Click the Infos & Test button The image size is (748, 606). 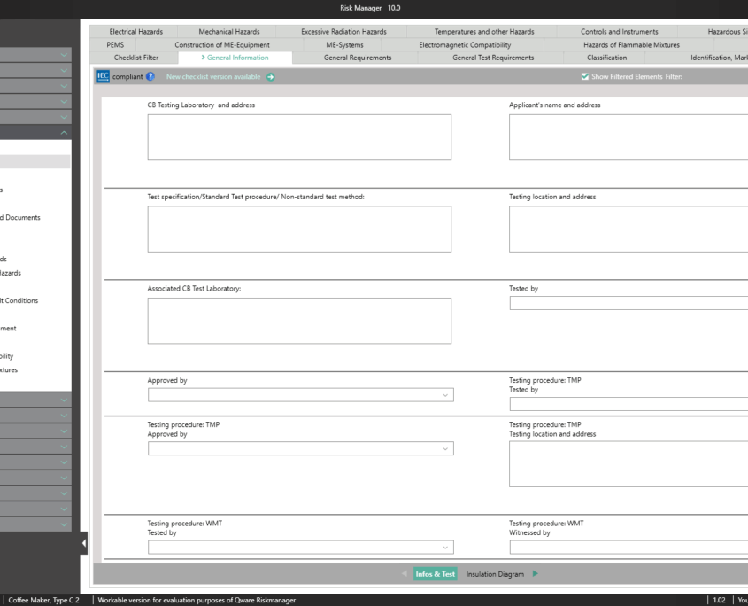pyautogui.click(x=435, y=574)
